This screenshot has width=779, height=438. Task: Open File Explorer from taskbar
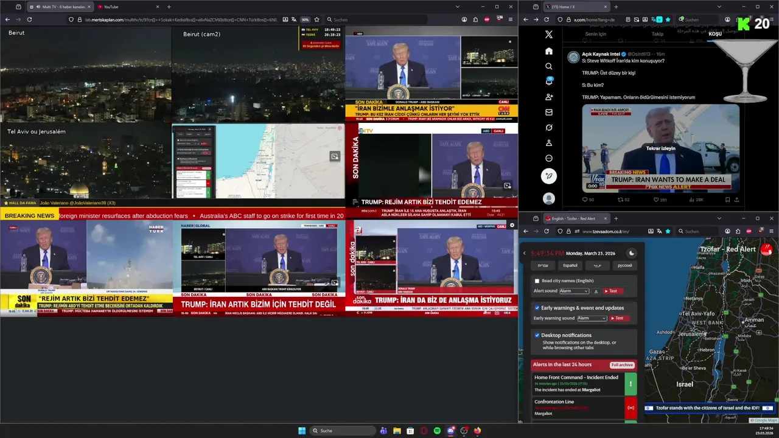click(x=397, y=431)
